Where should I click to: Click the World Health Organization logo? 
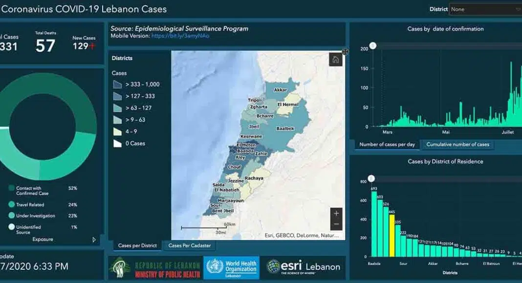click(231, 267)
